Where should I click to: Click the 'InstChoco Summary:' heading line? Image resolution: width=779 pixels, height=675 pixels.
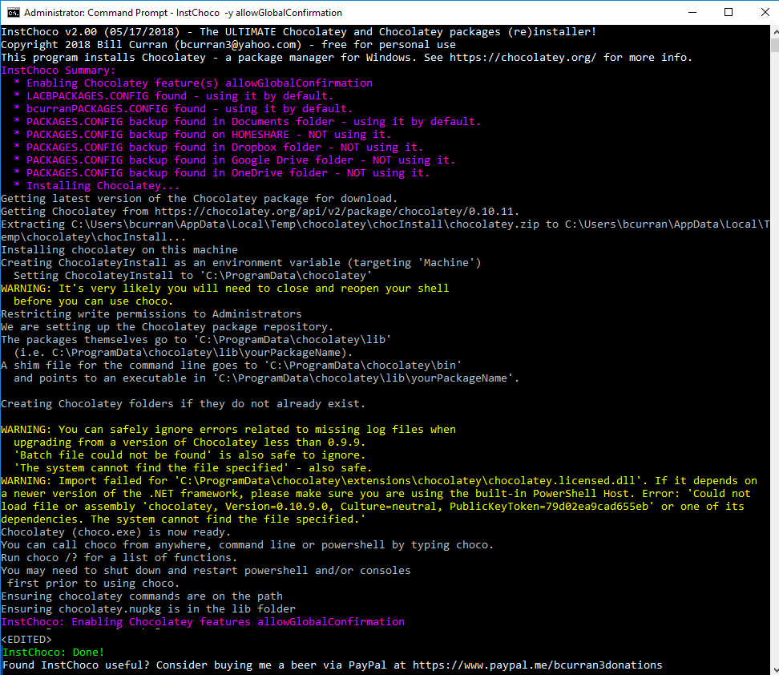pos(59,70)
